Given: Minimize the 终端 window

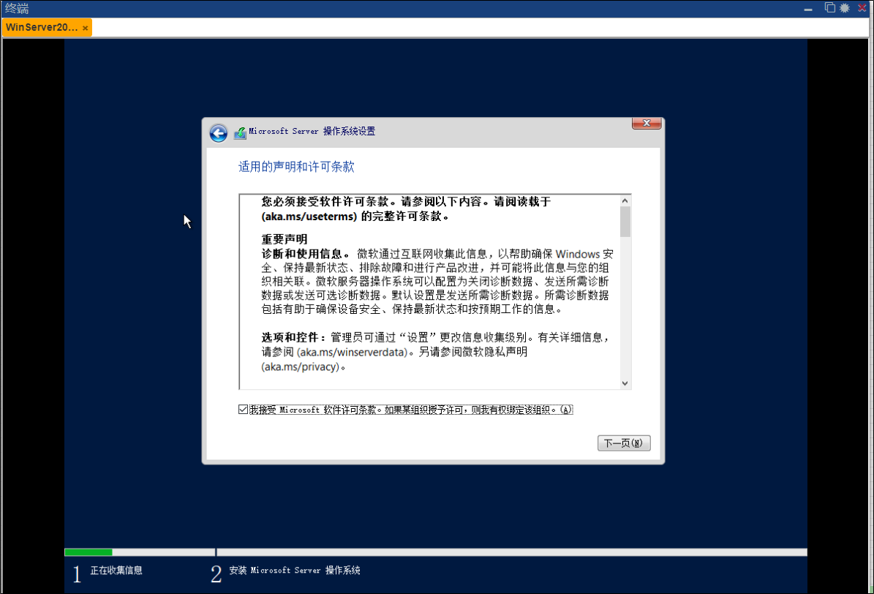Looking at the screenshot, I should point(808,9).
